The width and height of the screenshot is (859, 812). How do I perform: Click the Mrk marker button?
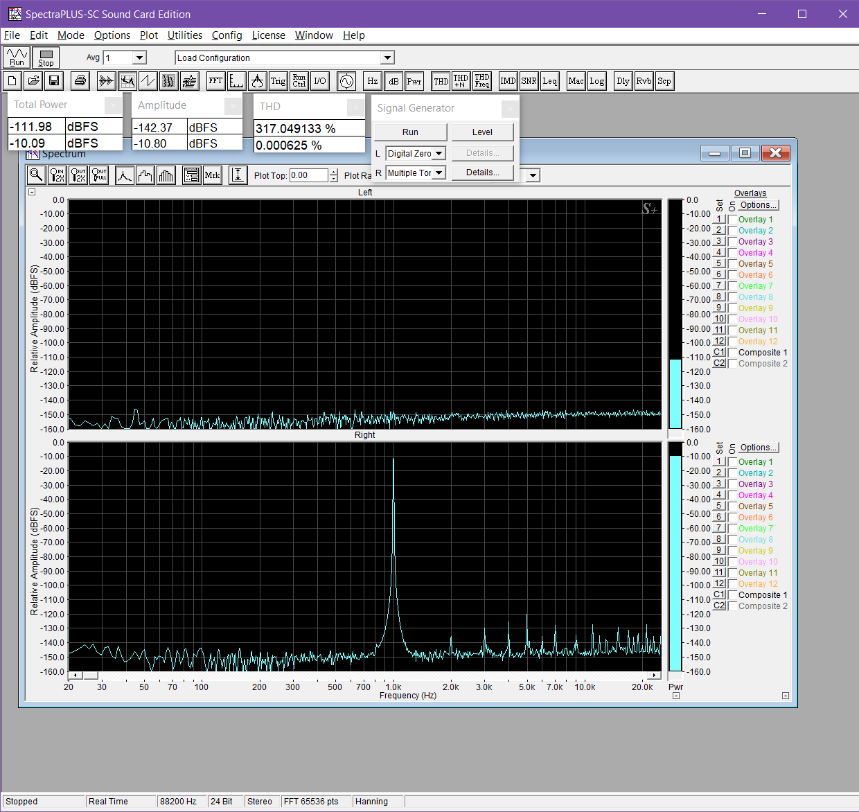pyautogui.click(x=212, y=175)
